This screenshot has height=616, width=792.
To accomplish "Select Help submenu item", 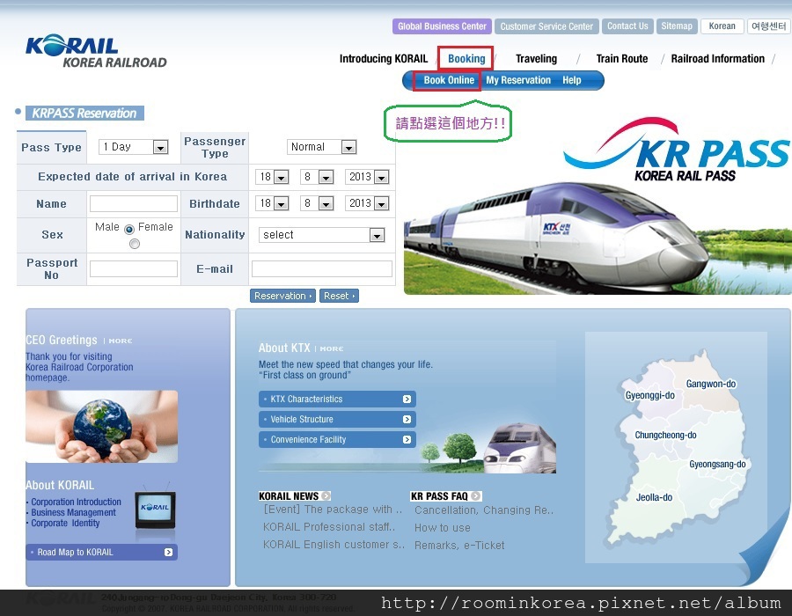I will point(572,80).
